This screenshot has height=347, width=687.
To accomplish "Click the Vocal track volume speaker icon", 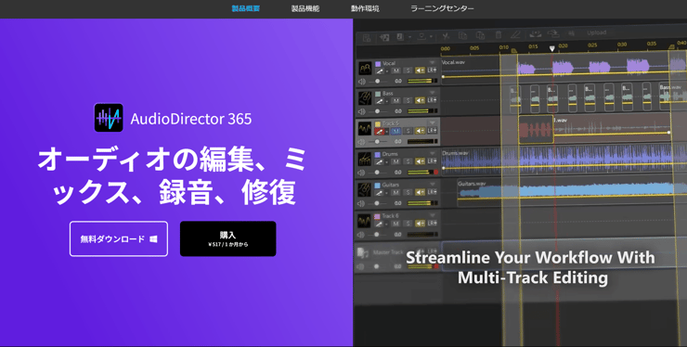I will (361, 81).
